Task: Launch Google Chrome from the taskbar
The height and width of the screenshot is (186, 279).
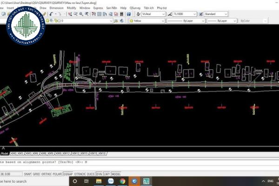Action: pos(122,181)
